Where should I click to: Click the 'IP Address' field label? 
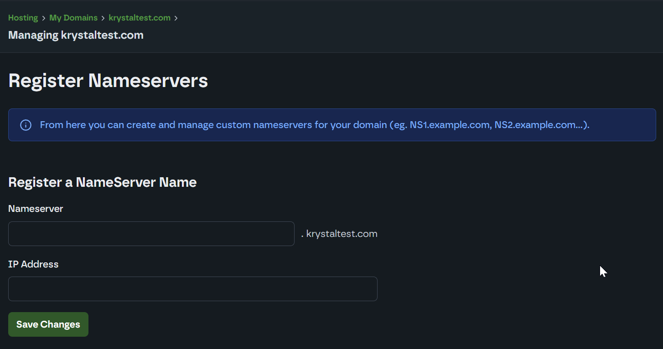point(33,264)
